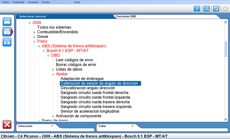The image size is (230, 139).
Task: Open the Configuración menu
Action: click(x=18, y=2)
